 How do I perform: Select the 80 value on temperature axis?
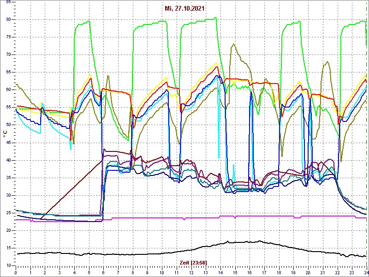click(8, 19)
